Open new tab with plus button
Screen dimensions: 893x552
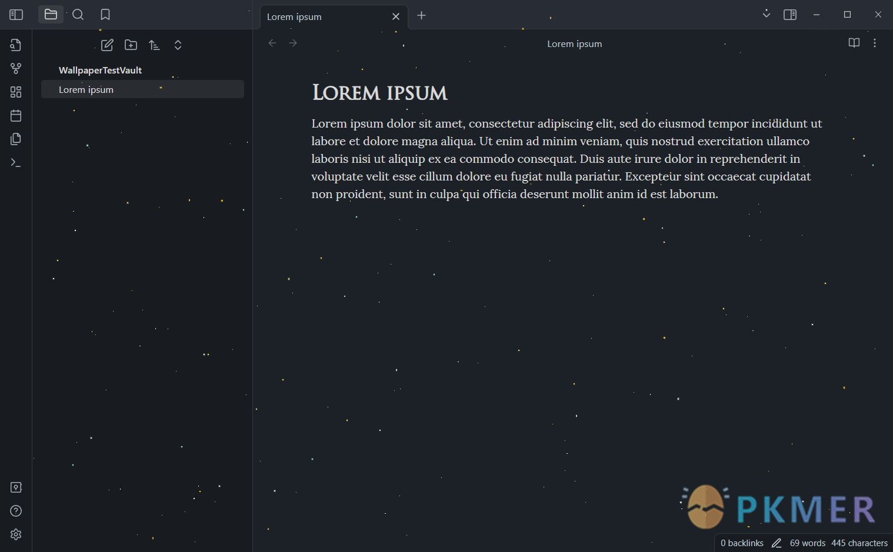(421, 16)
